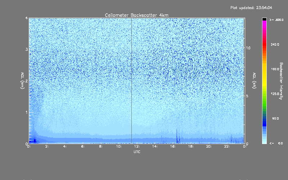Click the '240.0' colorbar value
Image resolution: width=288 pixels, height=180 pixels.
[275, 44]
